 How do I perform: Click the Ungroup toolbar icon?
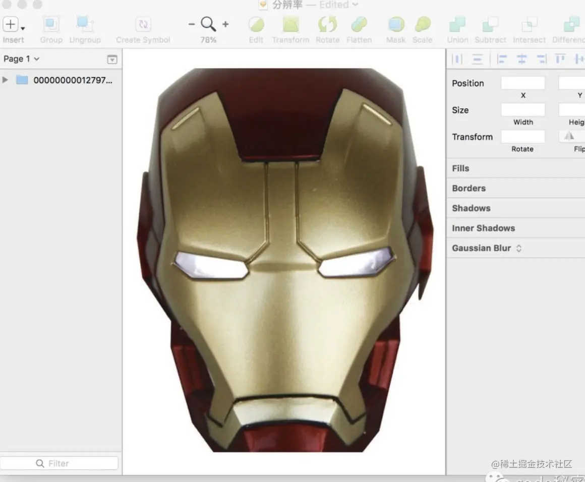click(85, 24)
